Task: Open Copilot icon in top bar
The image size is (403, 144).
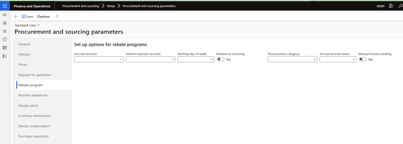Action: 391,6
